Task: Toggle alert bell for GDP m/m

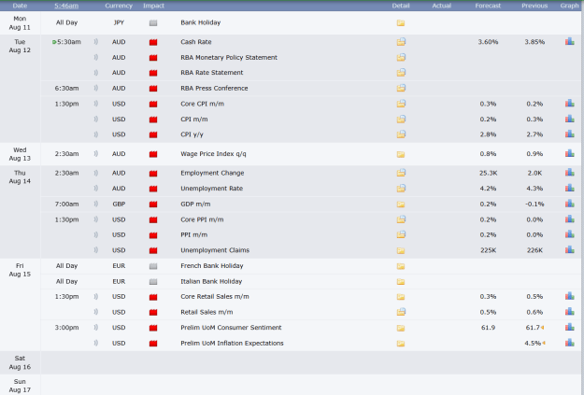Action: (95, 204)
